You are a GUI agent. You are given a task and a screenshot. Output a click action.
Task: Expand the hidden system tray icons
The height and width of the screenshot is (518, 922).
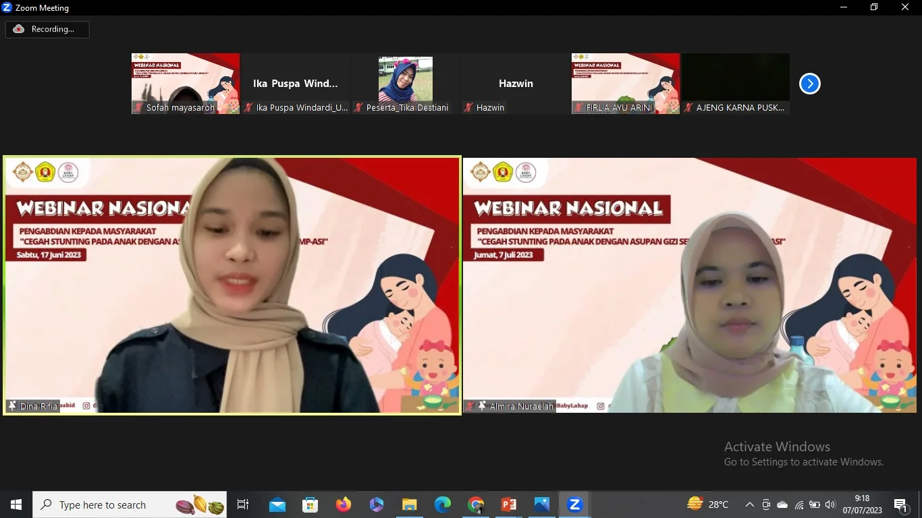(x=749, y=505)
